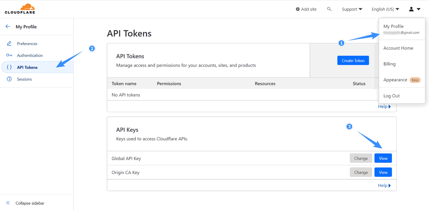The width and height of the screenshot is (430, 211).
Task: Select My Profile in account menu
Action: (393, 26)
